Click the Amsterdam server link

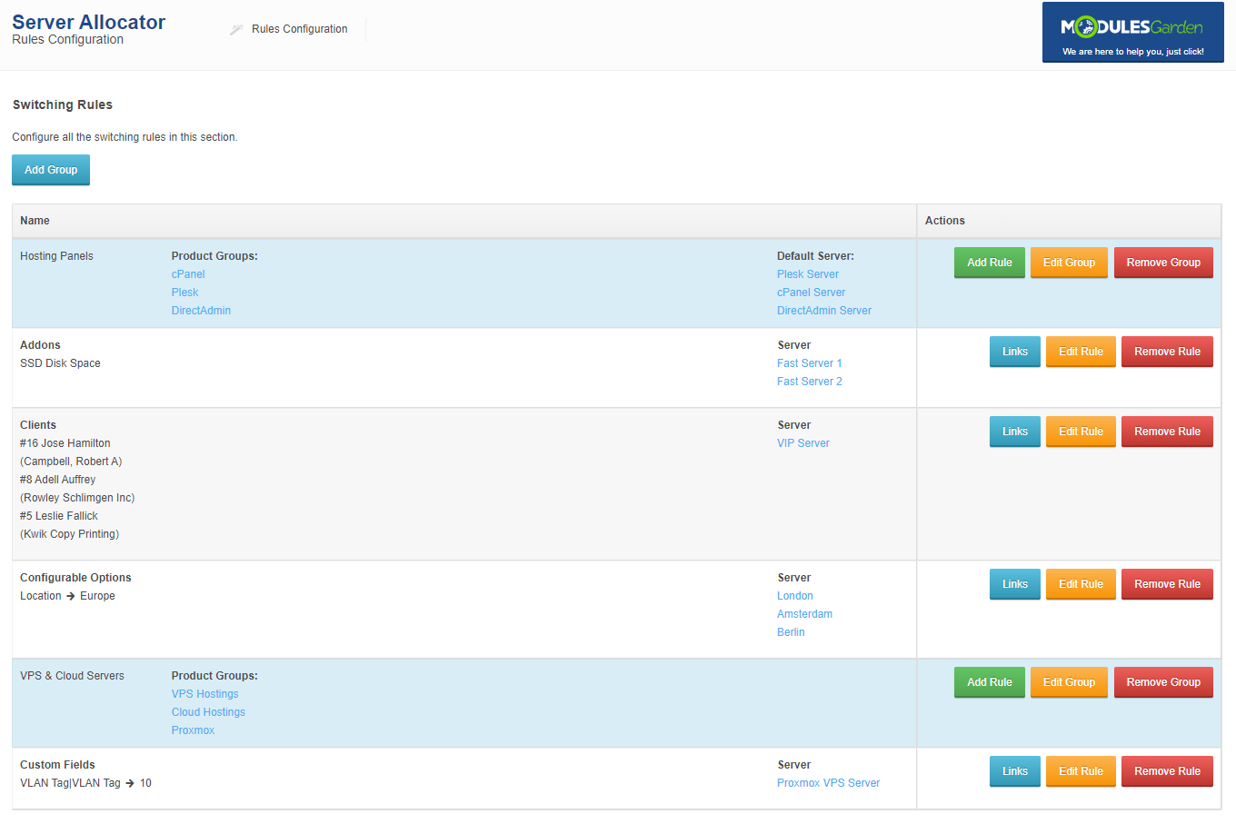pyautogui.click(x=804, y=613)
